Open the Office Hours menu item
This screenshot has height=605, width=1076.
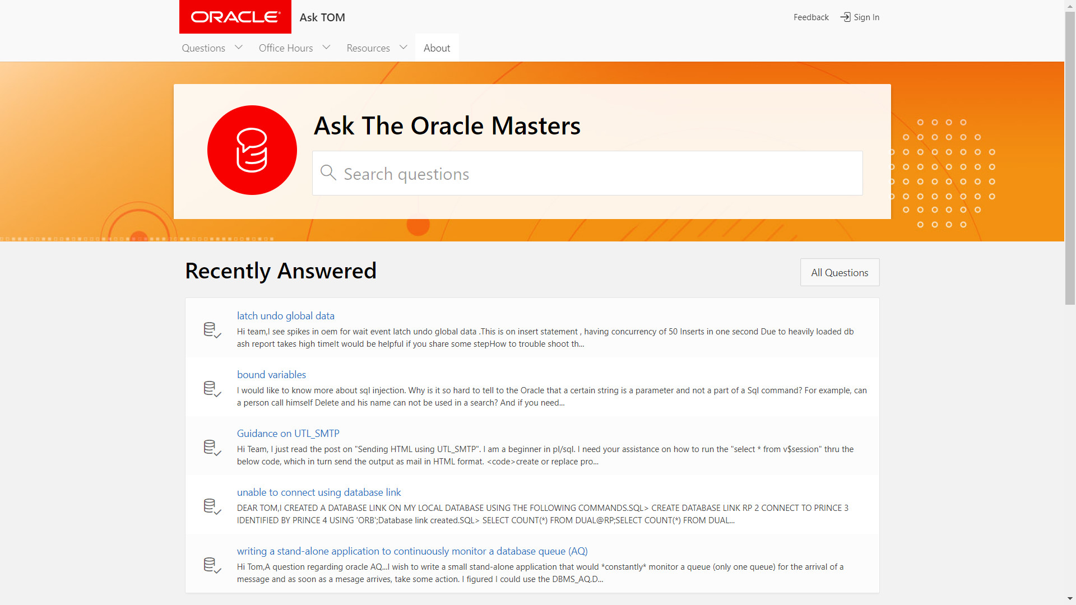(x=286, y=48)
